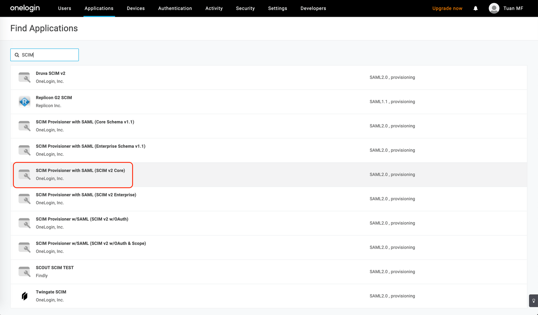Open the Applications menu
This screenshot has width=538, height=315.
pyautogui.click(x=99, y=8)
